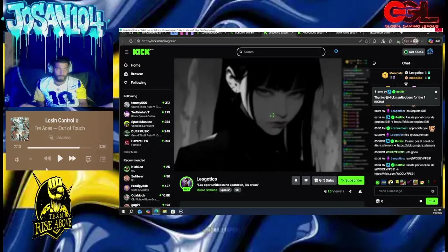Open SpaceMonkee channel in Following list

click(x=147, y=124)
